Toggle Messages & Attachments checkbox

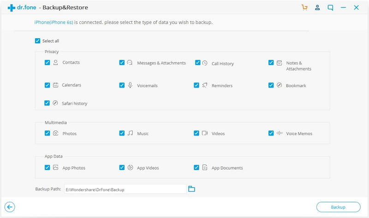pos(122,63)
